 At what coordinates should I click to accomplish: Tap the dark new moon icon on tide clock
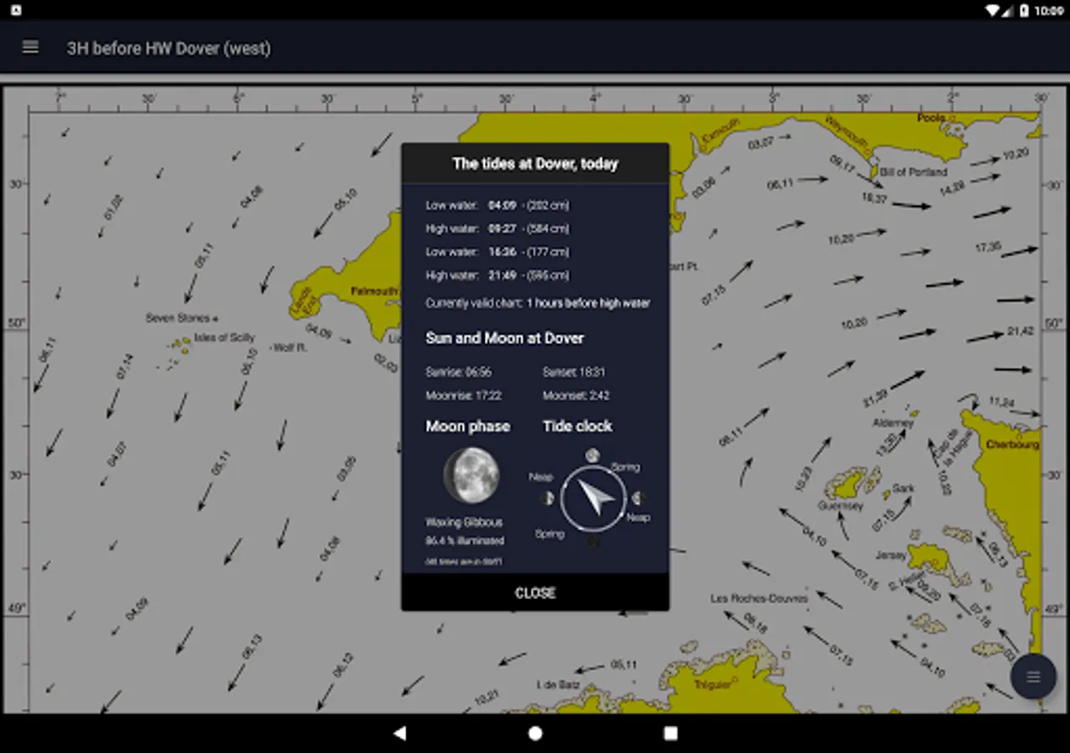pos(593,542)
